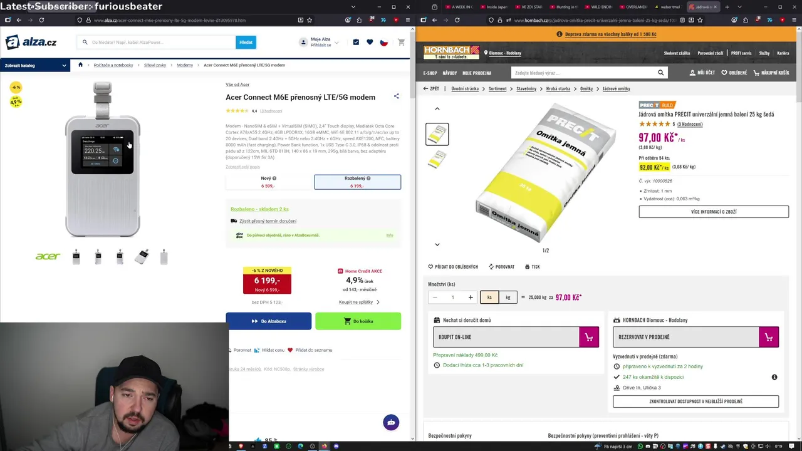Increase quantity with the plus stepper

coord(471,297)
